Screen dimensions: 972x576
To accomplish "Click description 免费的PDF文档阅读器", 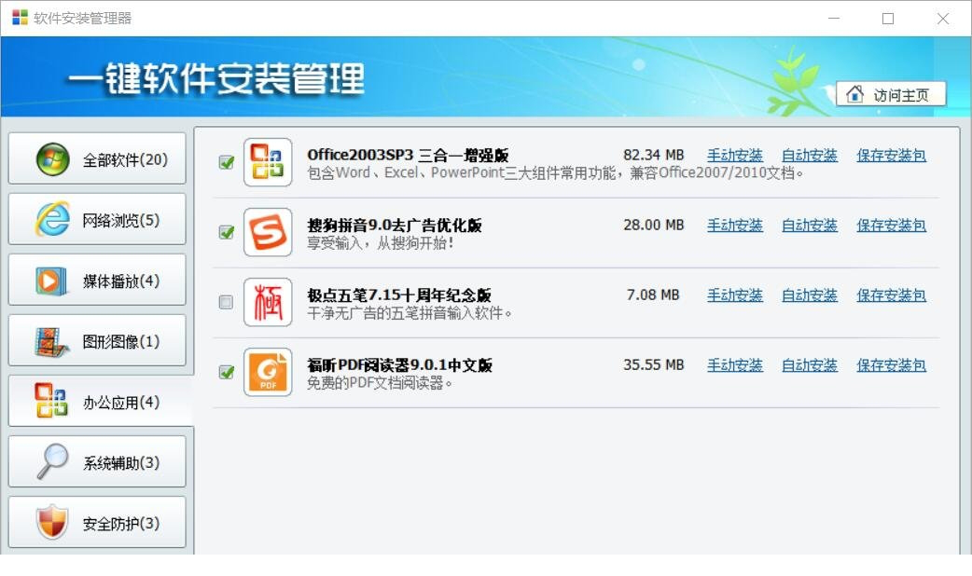I will tap(380, 383).
